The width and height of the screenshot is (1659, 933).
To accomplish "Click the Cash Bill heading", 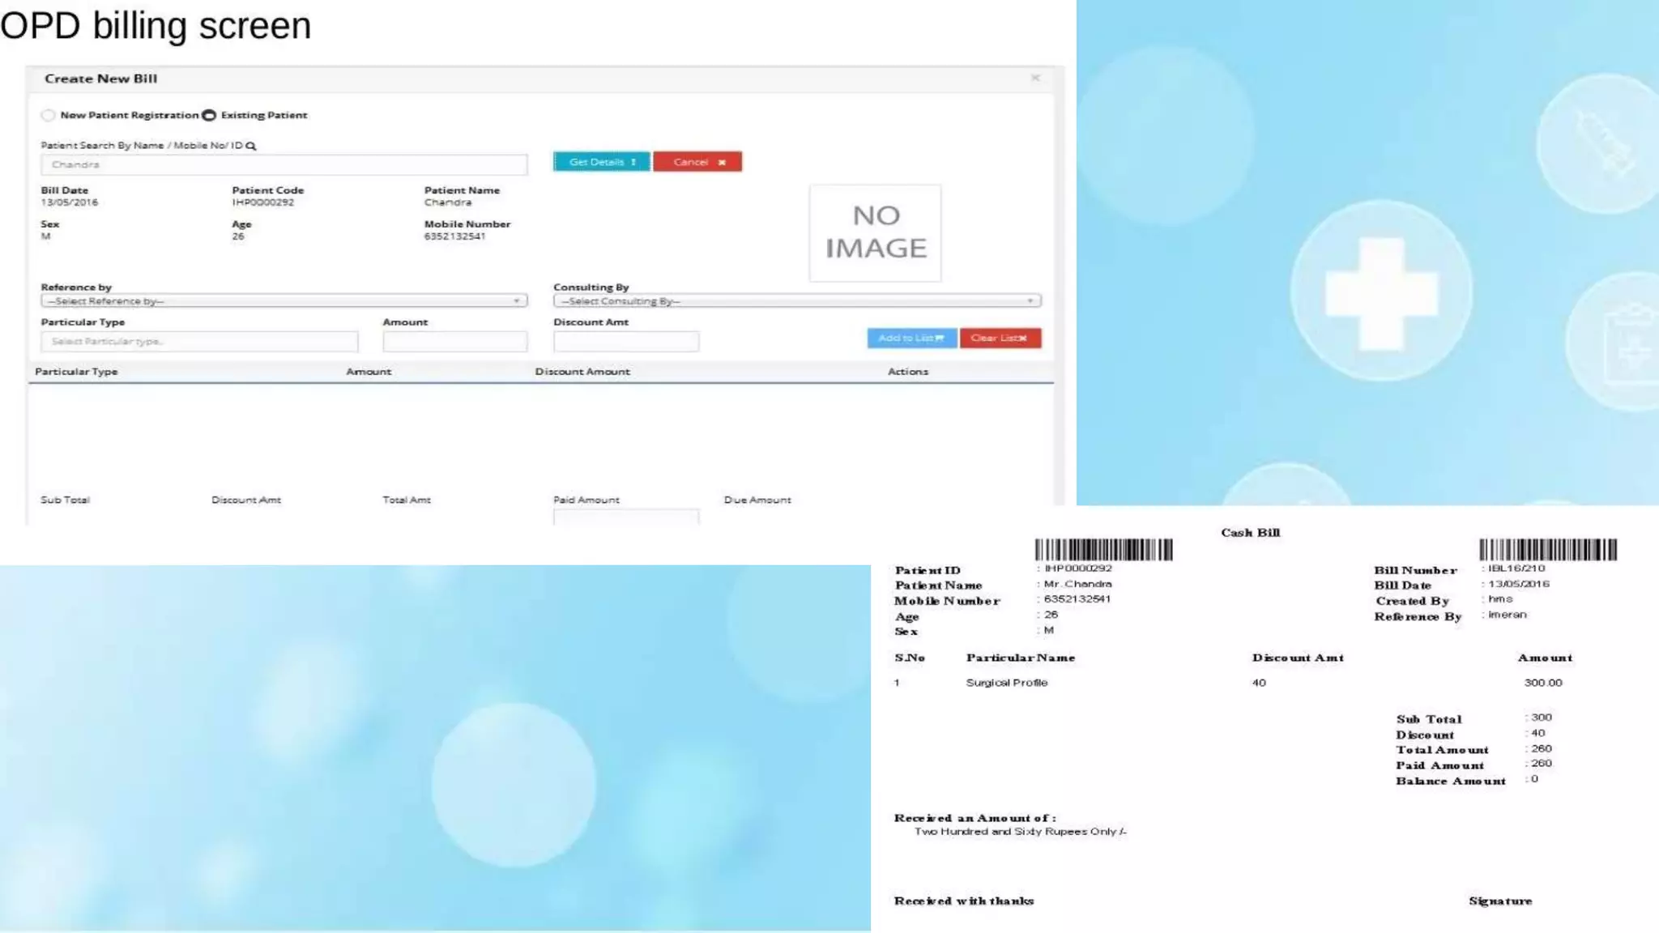I will [x=1251, y=533].
